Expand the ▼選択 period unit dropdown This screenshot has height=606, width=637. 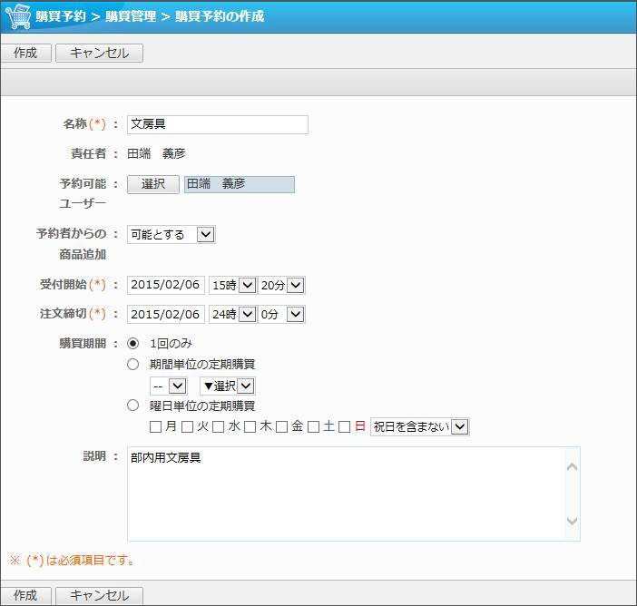[x=228, y=386]
